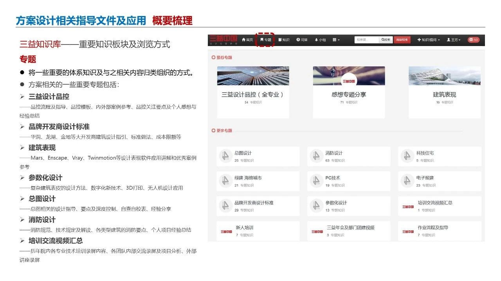
Task: Open the 科技住宅 topic title
Action: [425, 153]
